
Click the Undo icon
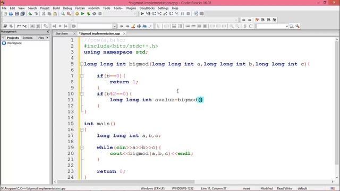pyautogui.click(x=30, y=14)
